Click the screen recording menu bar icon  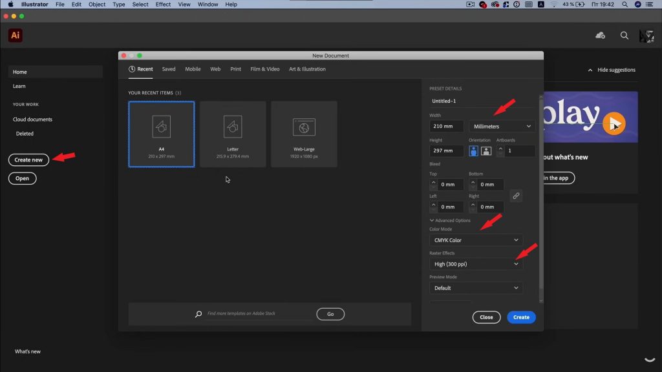tap(471, 5)
